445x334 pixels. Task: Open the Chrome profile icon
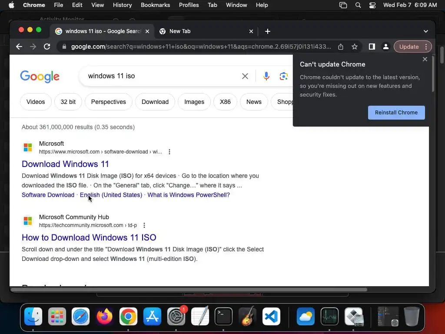pyautogui.click(x=386, y=47)
